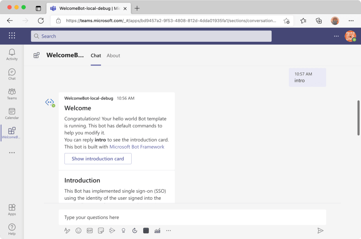Click the WelcomeBot app icon in the header

coord(37,55)
